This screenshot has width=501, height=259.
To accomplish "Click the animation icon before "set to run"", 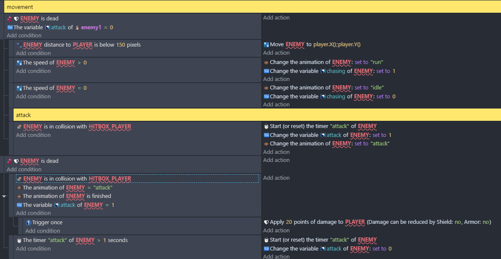I will click(x=266, y=62).
